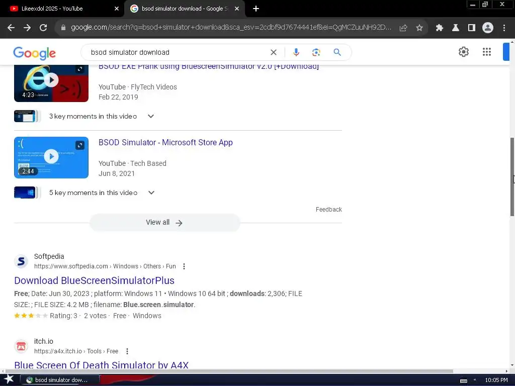The height and width of the screenshot is (386, 515).
Task: Click the 10:05 PM taskbar clock
Action: (x=496, y=380)
